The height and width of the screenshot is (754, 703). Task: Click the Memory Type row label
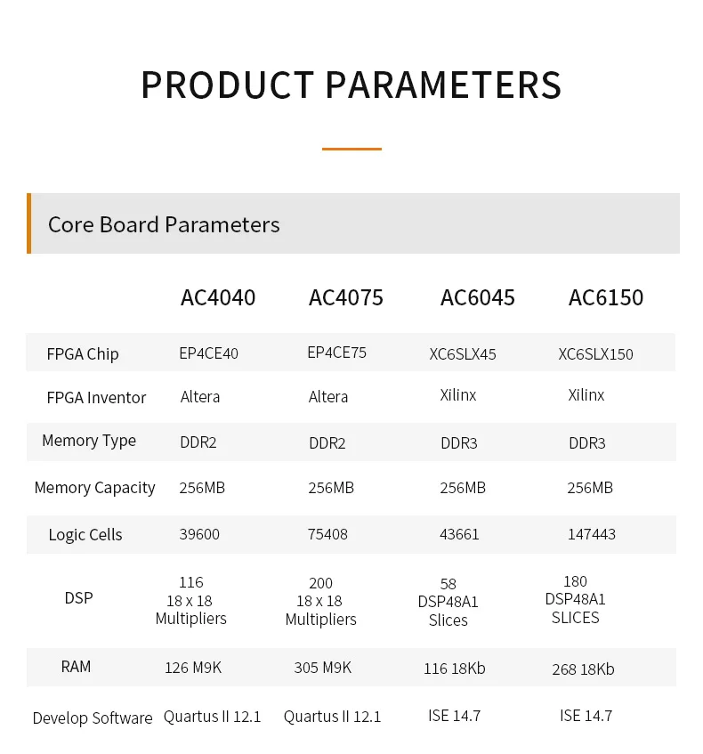[89, 441]
